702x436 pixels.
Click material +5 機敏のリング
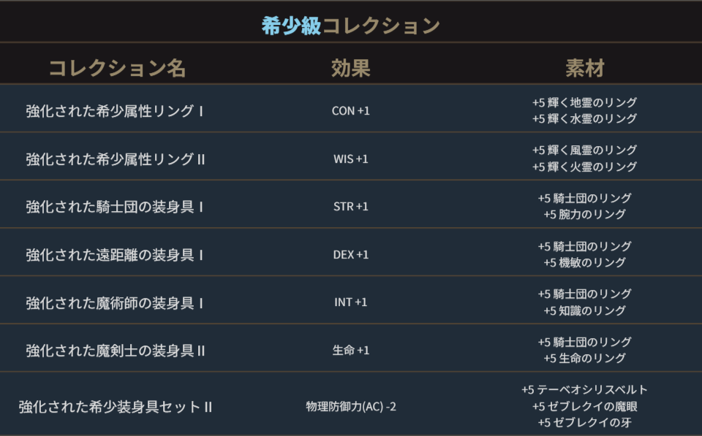click(x=584, y=263)
